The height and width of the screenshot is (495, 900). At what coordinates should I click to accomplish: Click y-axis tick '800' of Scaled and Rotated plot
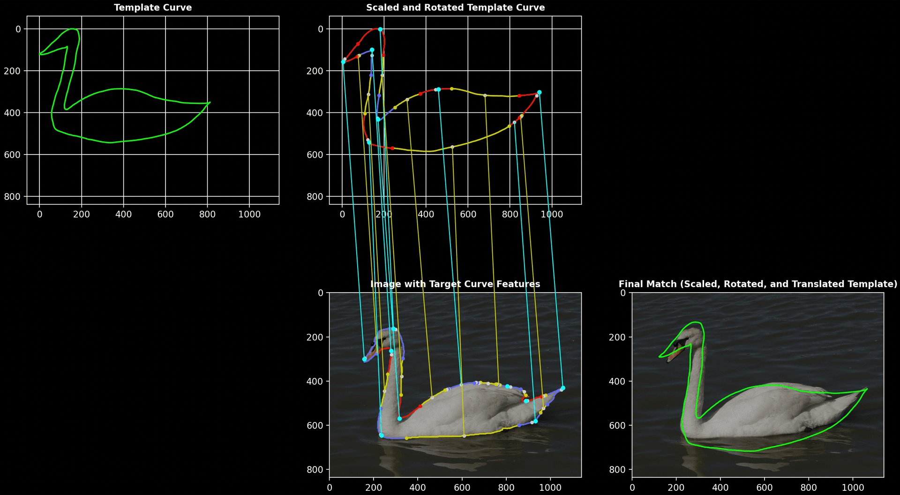coord(315,197)
